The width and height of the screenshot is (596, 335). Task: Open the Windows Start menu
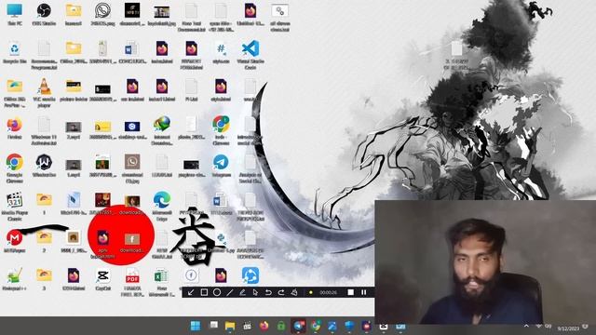click(196, 326)
